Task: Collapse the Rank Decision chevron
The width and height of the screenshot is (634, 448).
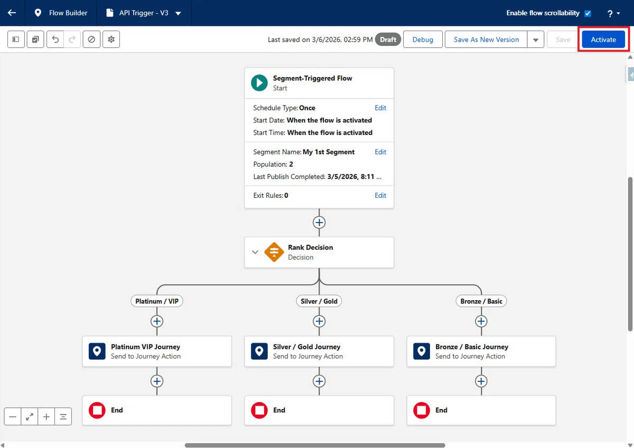Action: 255,252
